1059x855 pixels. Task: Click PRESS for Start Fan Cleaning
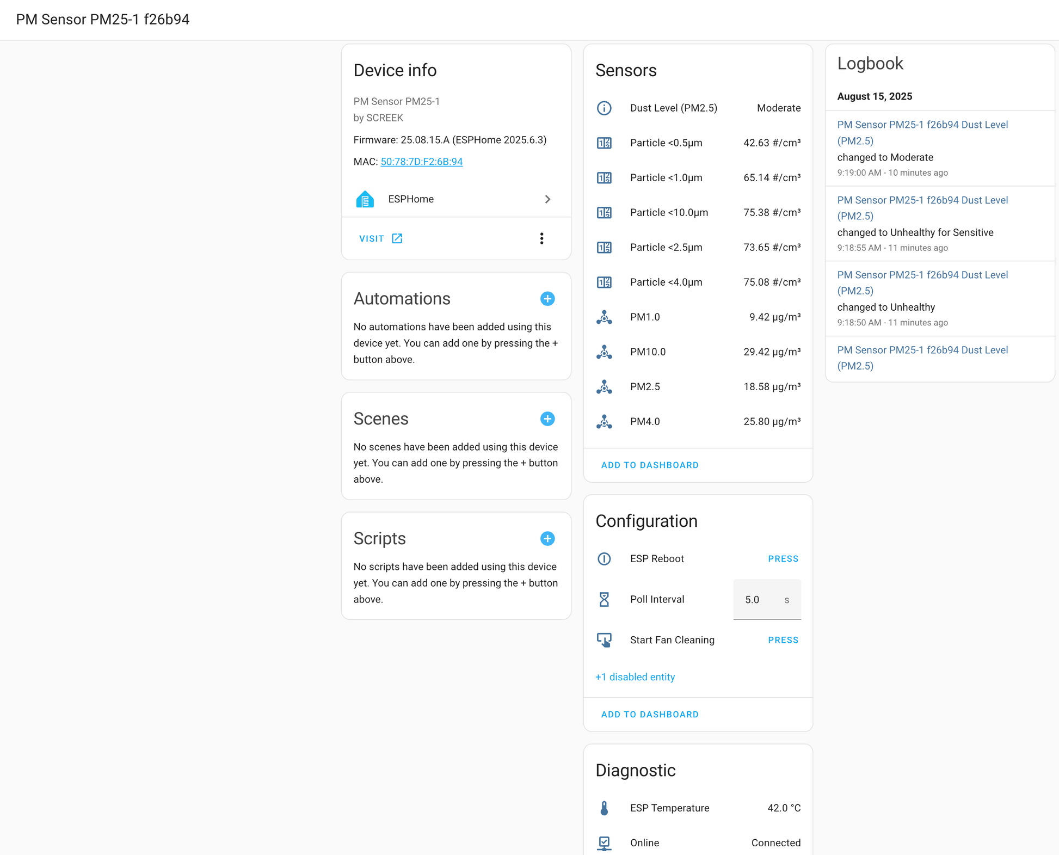point(783,640)
